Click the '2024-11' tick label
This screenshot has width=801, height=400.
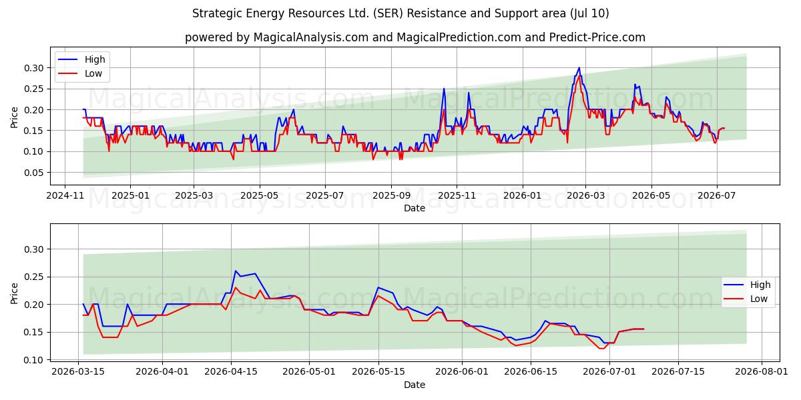coord(64,196)
